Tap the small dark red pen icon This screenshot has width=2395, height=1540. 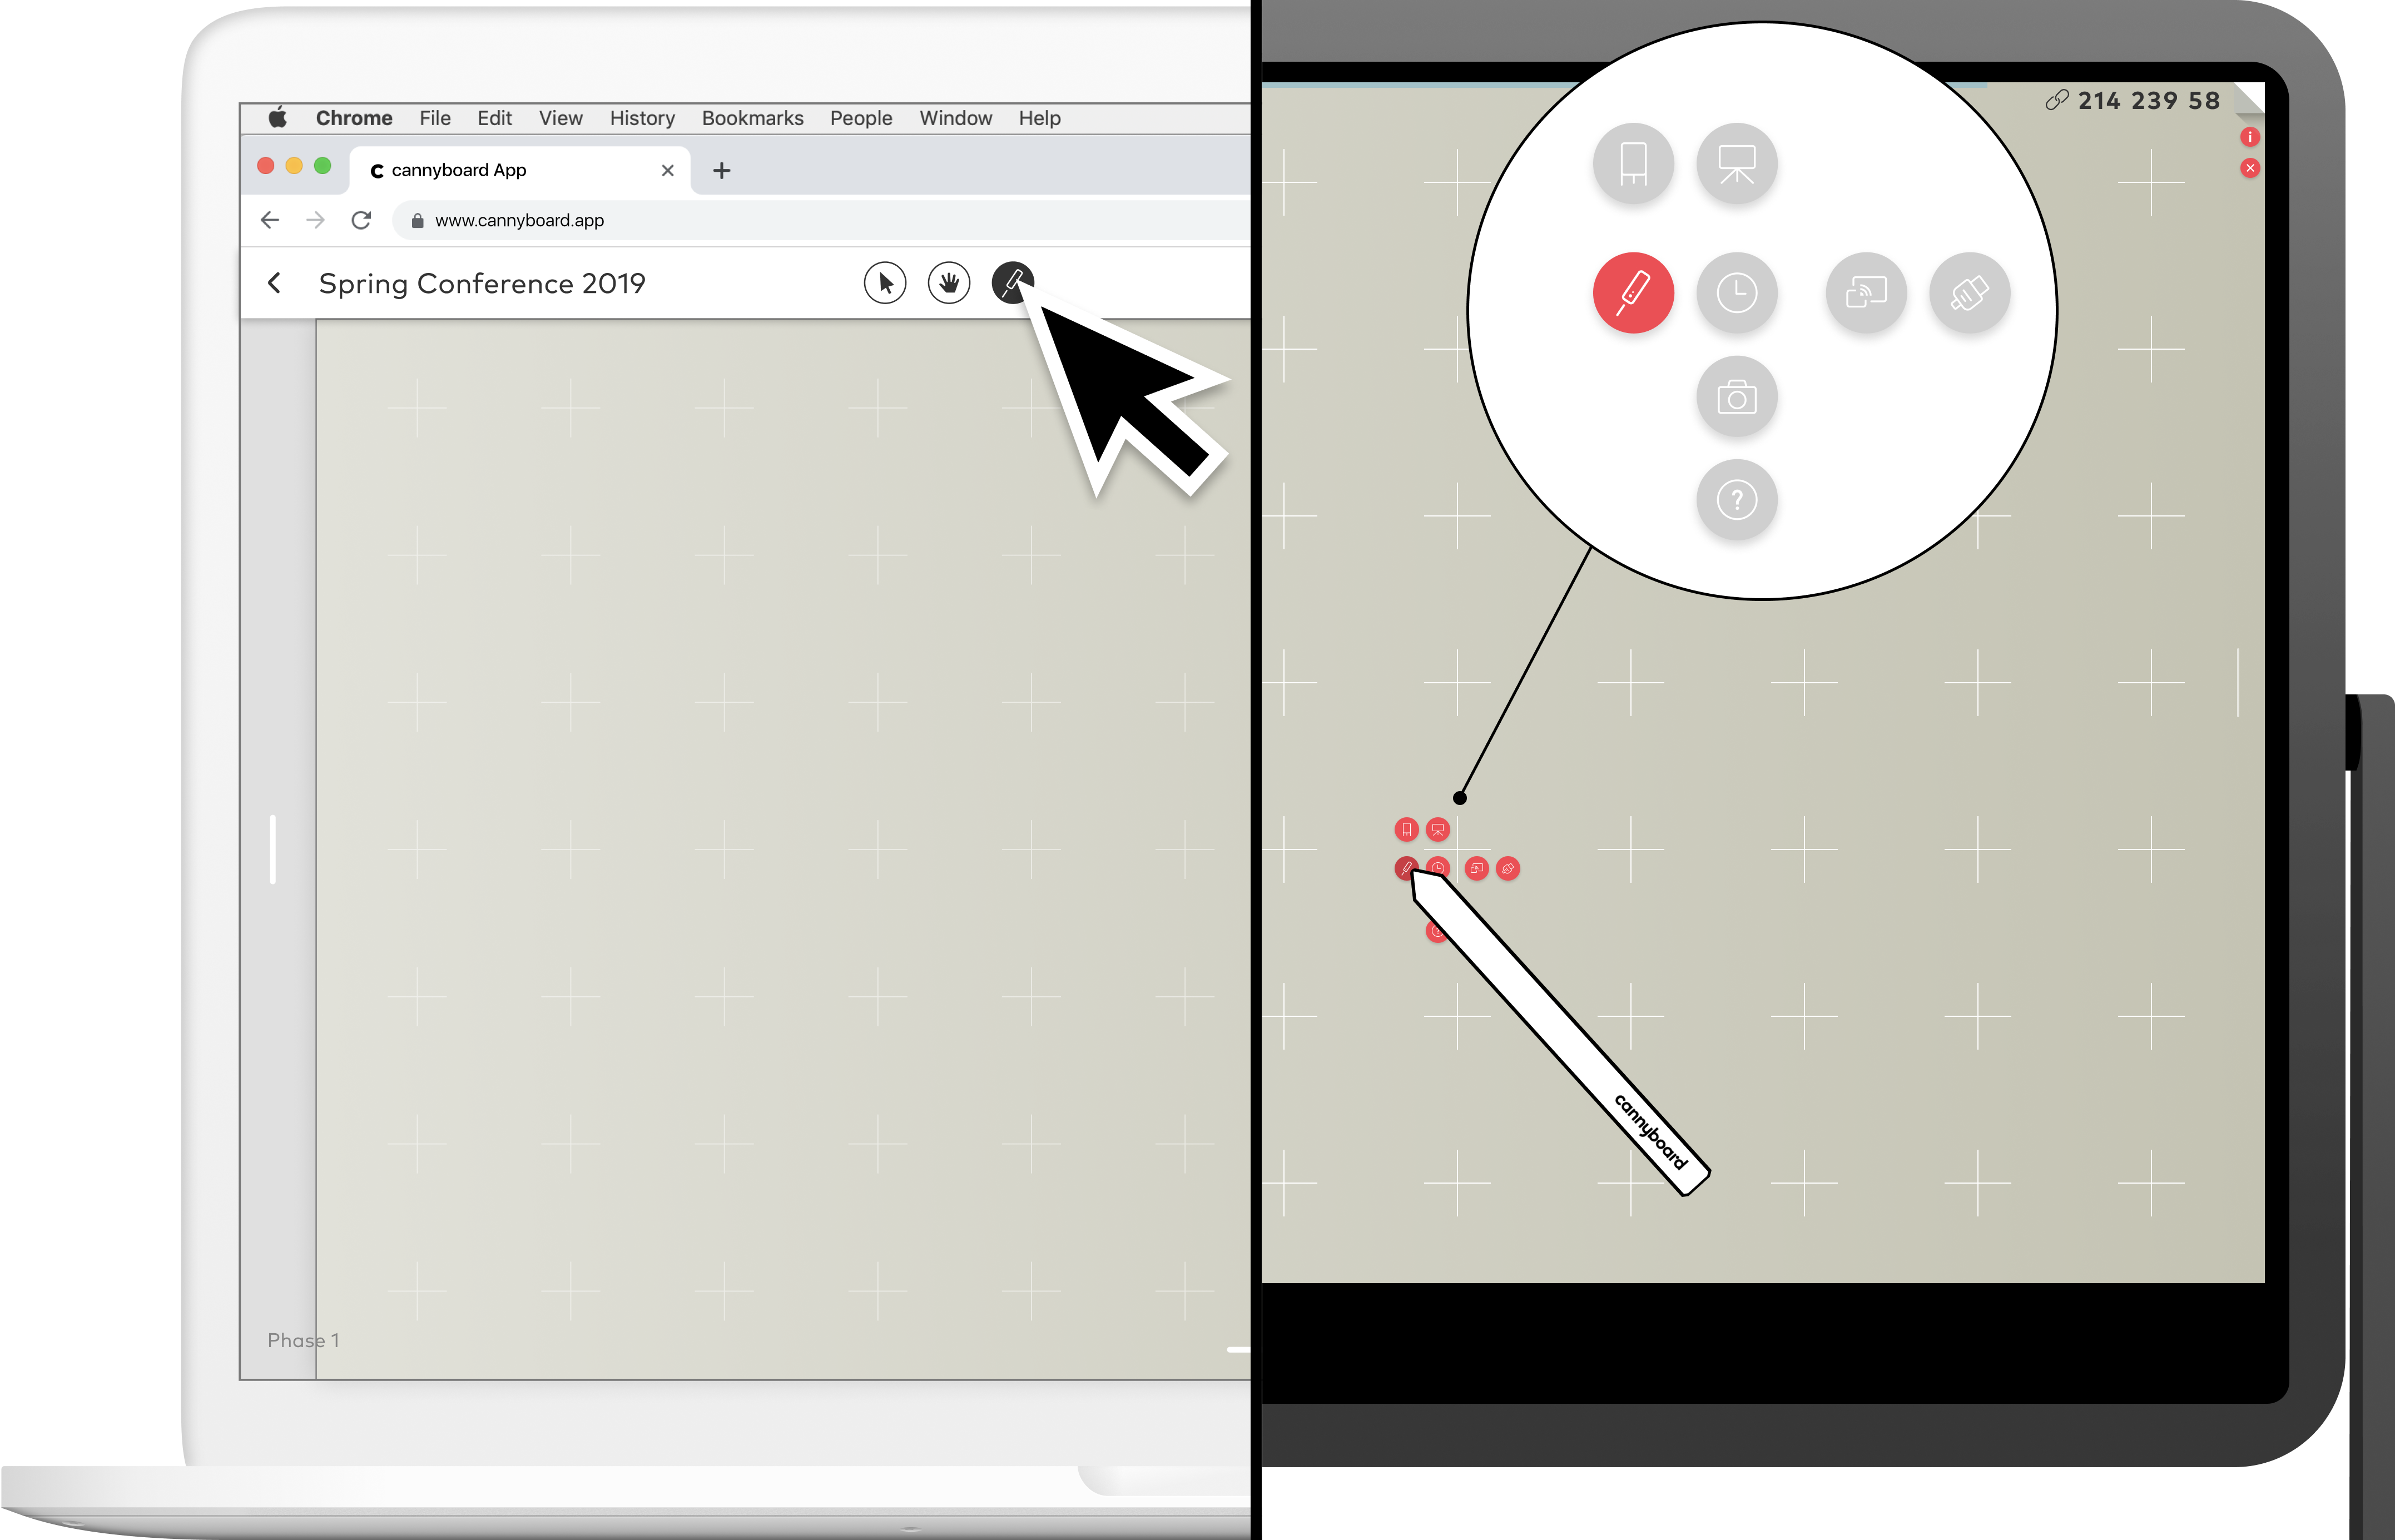point(1405,868)
